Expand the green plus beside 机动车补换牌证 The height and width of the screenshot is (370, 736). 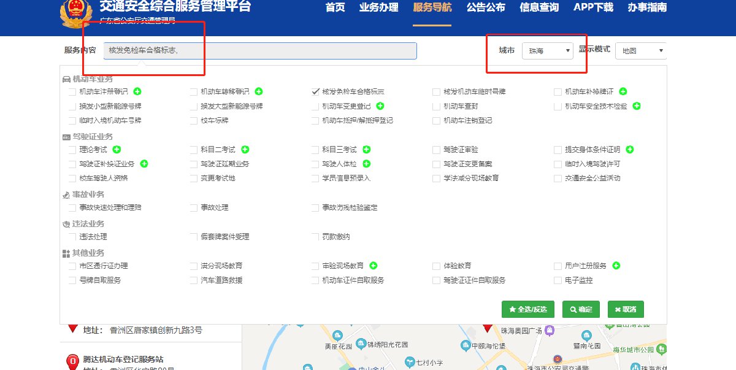pyautogui.click(x=623, y=91)
